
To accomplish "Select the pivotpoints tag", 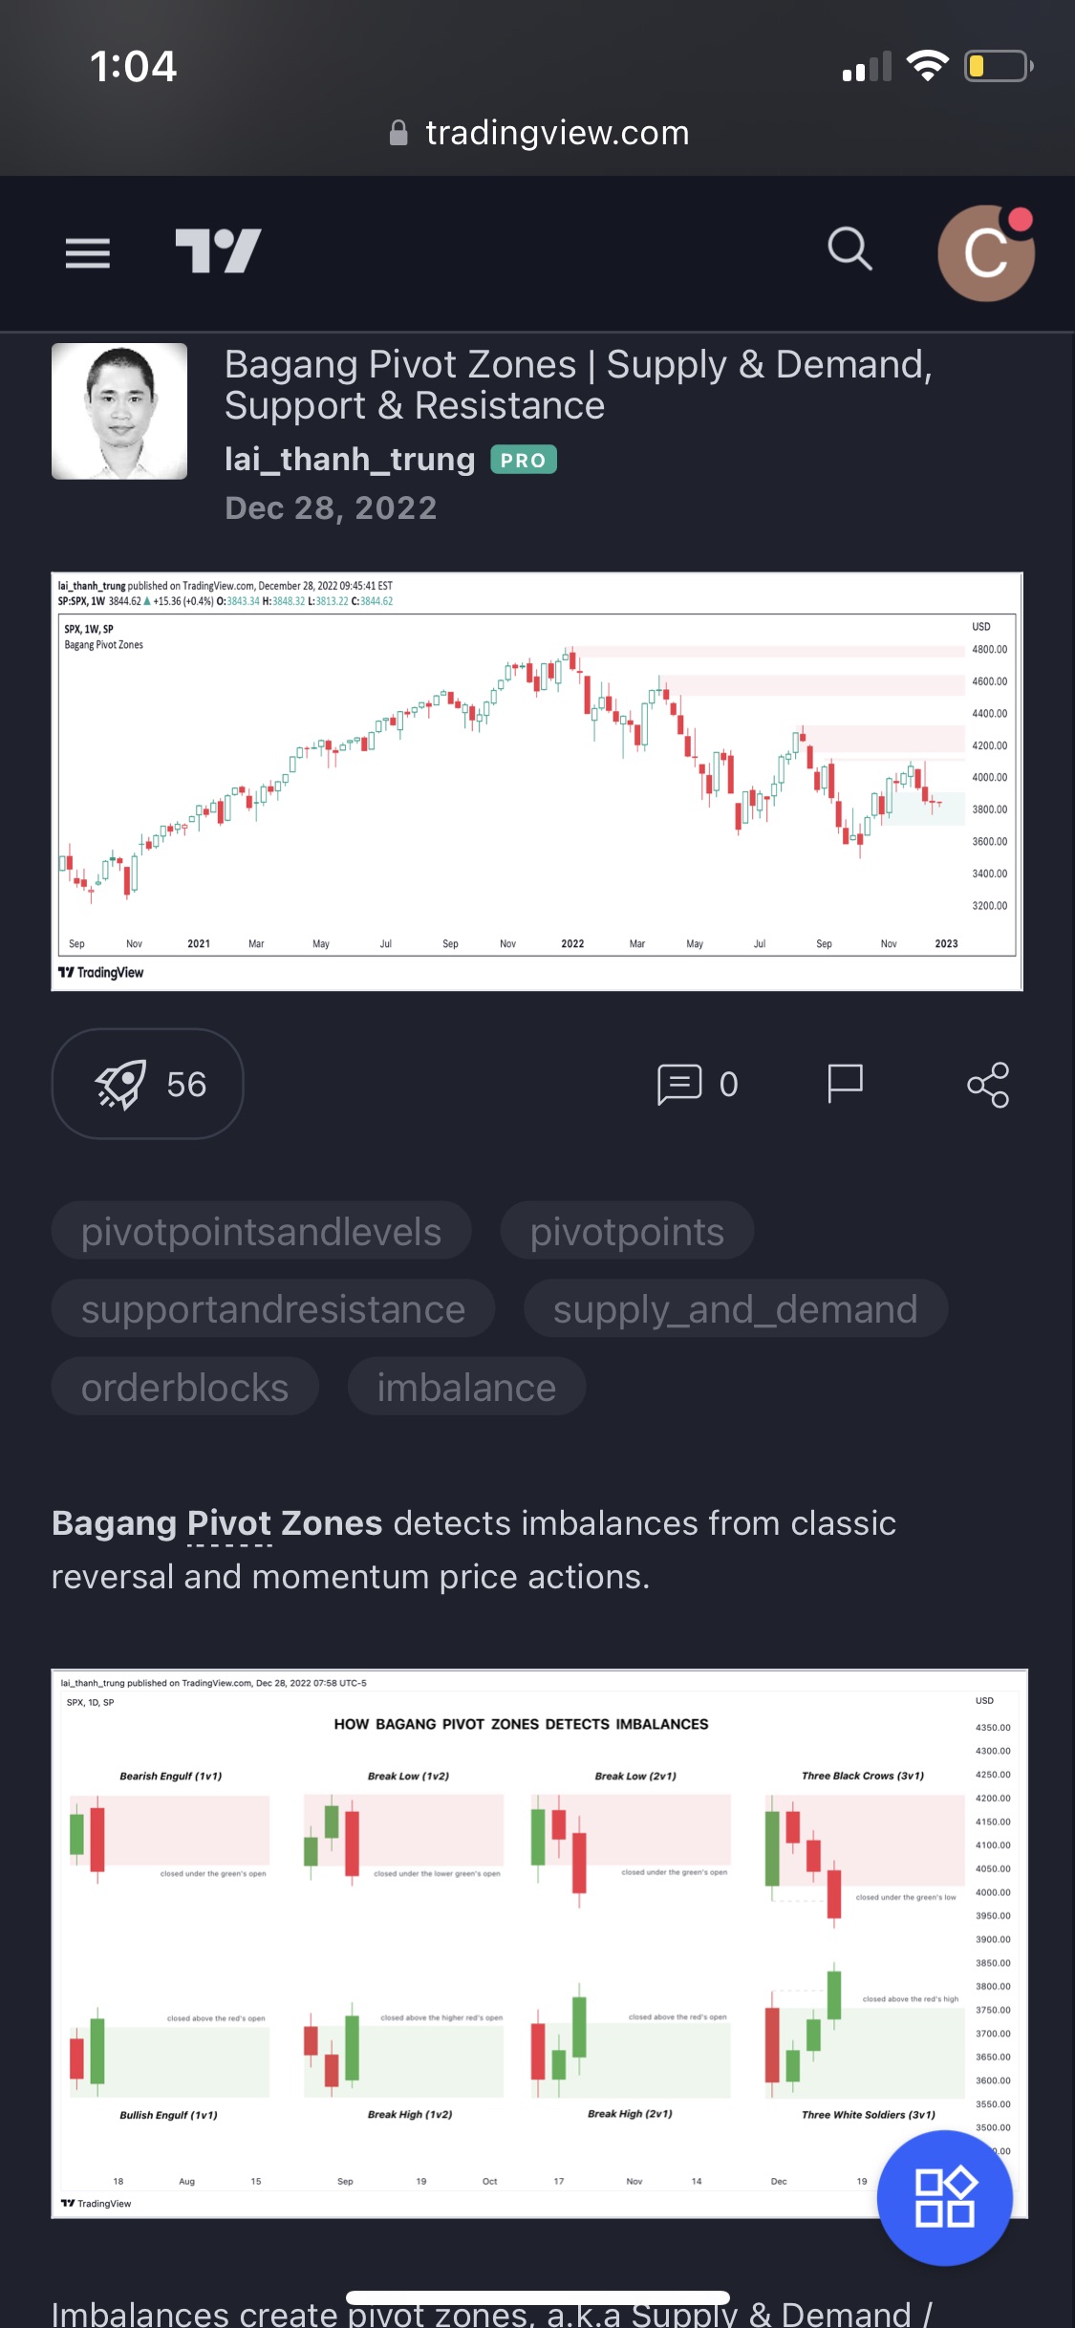I will point(627,1232).
